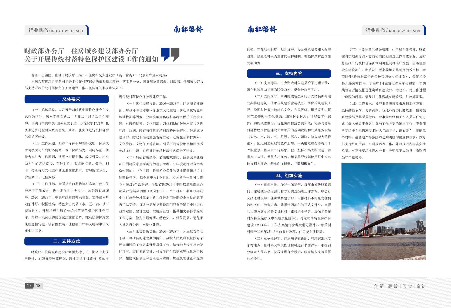Screen dimensions: 451x308
Task: Click the paragraph starting (三)日常监督和绩效管理
Action: point(383,73)
